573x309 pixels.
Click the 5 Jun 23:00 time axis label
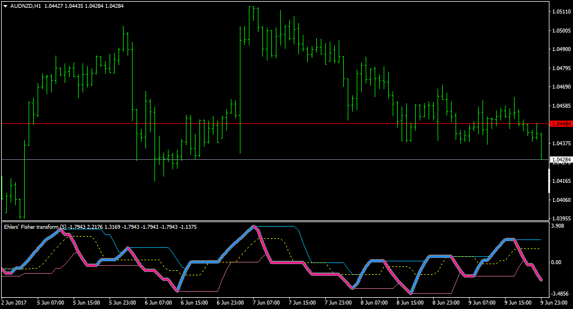point(122,303)
